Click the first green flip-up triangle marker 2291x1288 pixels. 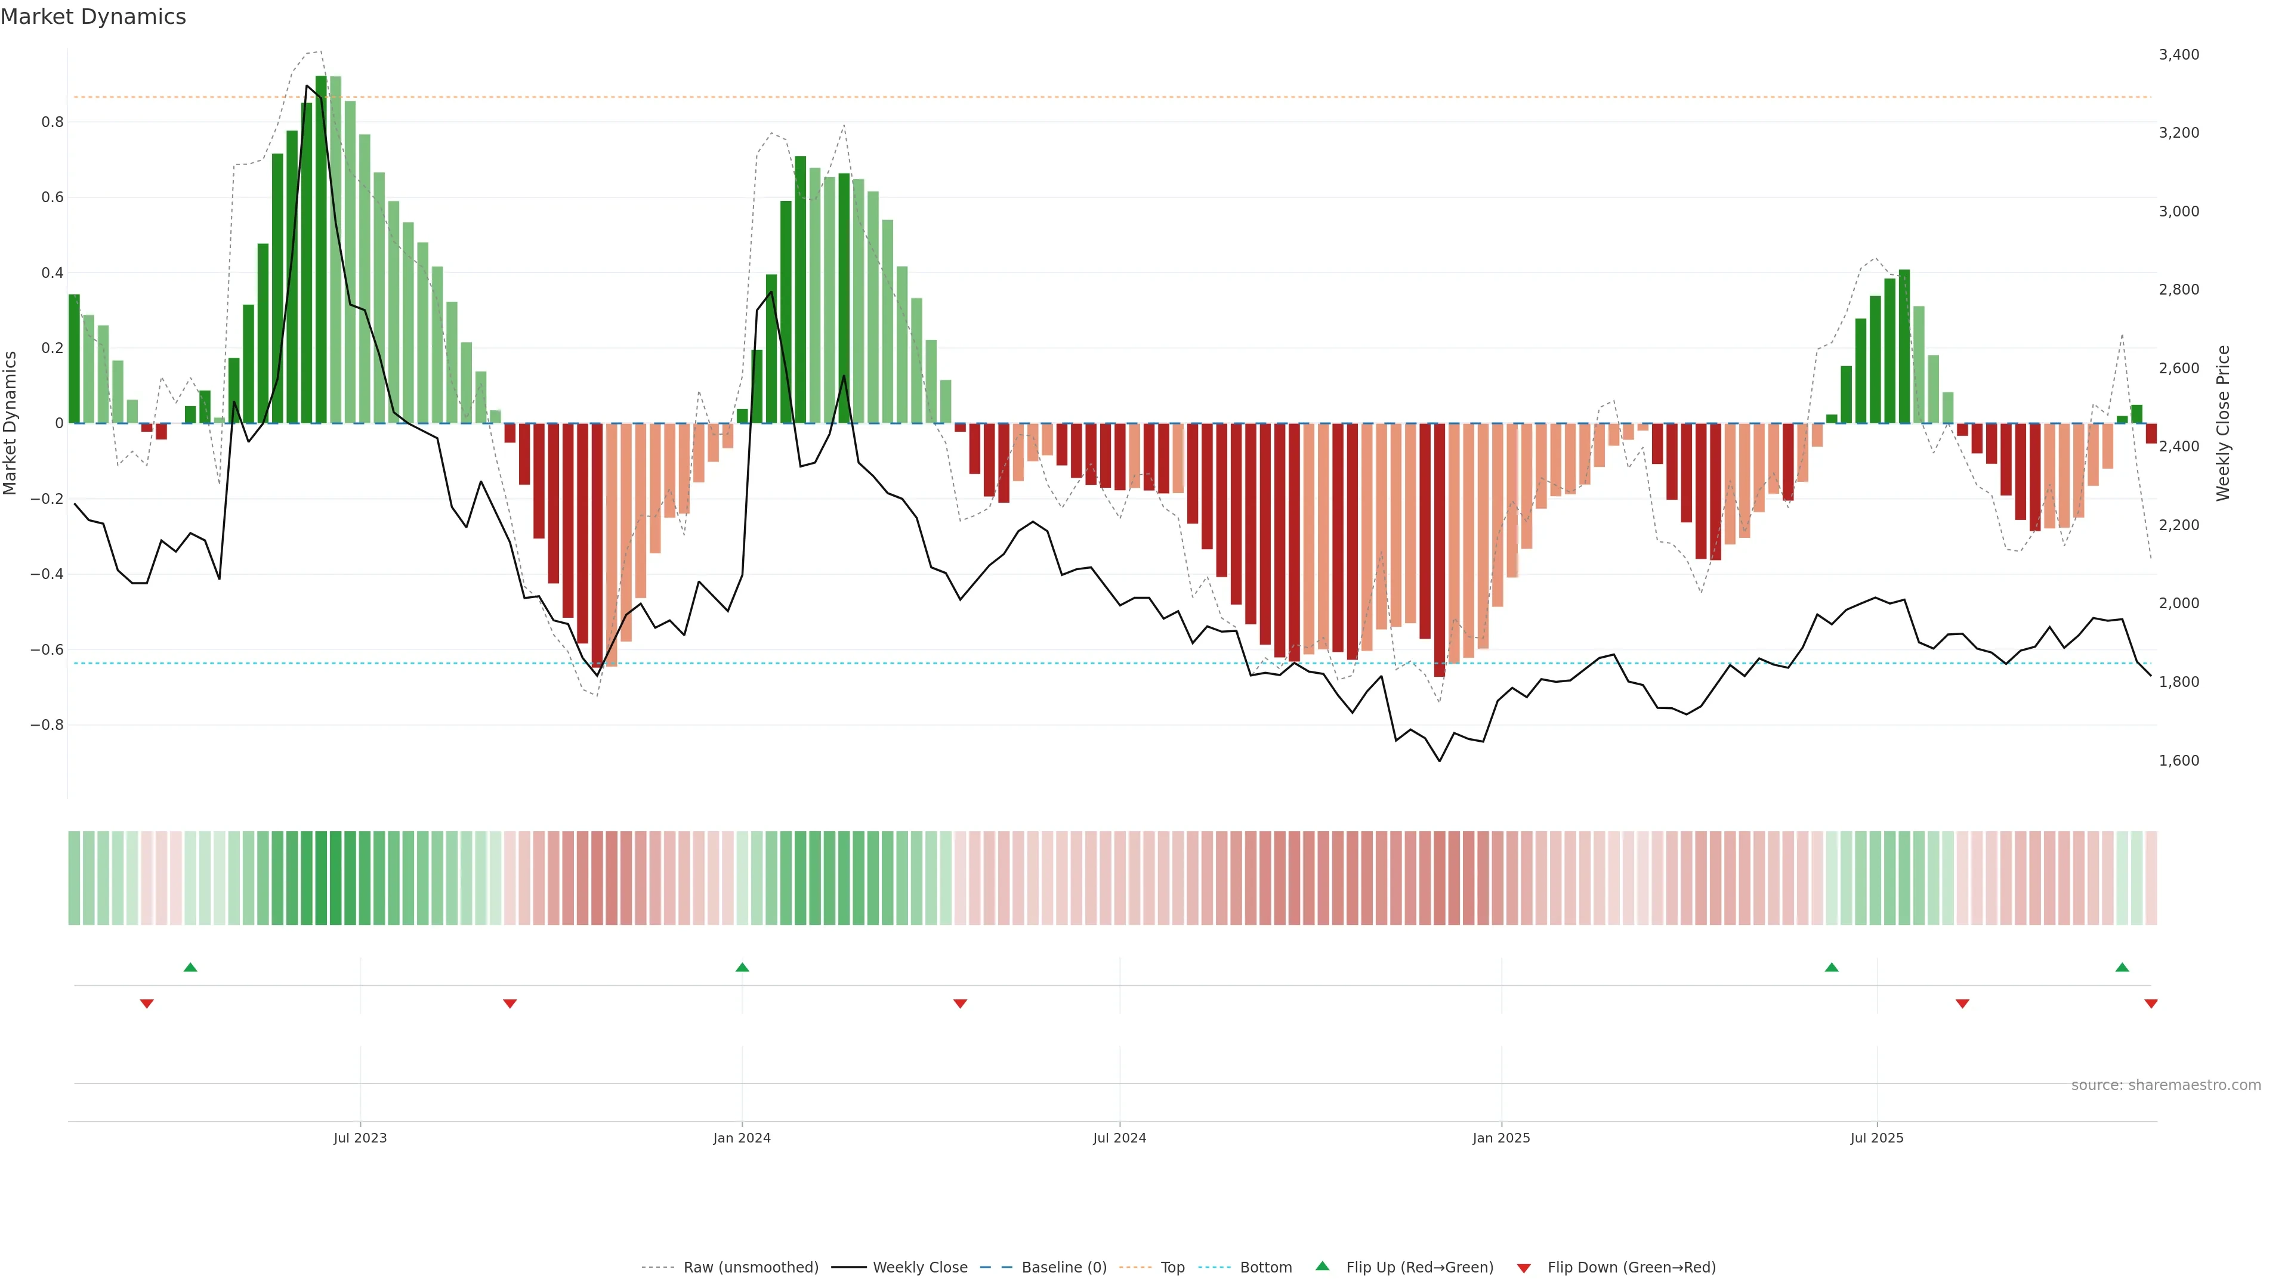click(x=190, y=967)
